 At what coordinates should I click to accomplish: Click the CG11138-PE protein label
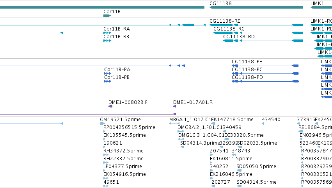tap(247, 62)
